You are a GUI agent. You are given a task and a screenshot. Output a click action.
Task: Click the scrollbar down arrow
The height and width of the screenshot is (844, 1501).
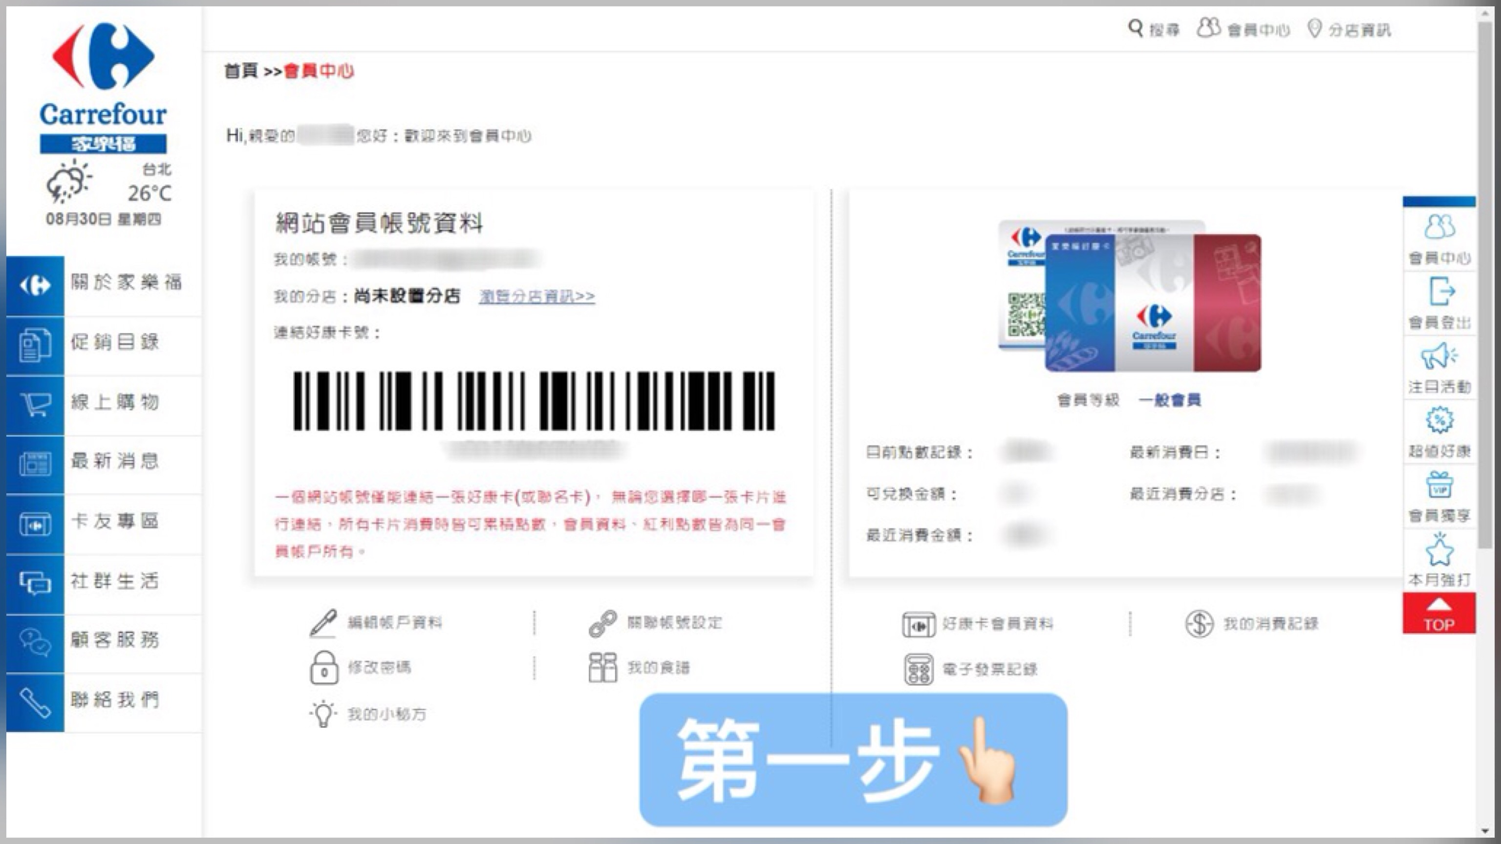tap(1484, 831)
